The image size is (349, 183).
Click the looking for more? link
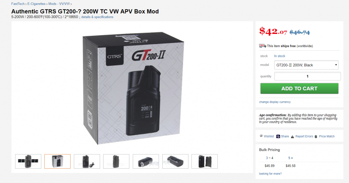coord(270,174)
